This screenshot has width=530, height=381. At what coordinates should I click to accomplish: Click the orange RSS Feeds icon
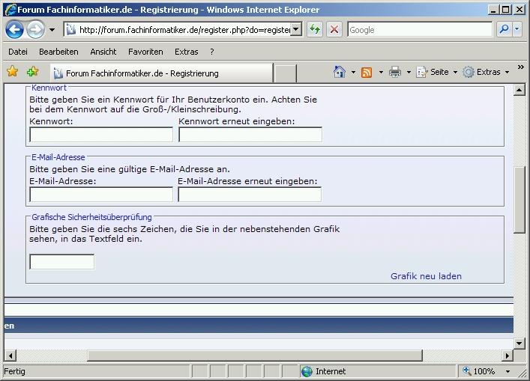[x=367, y=72]
